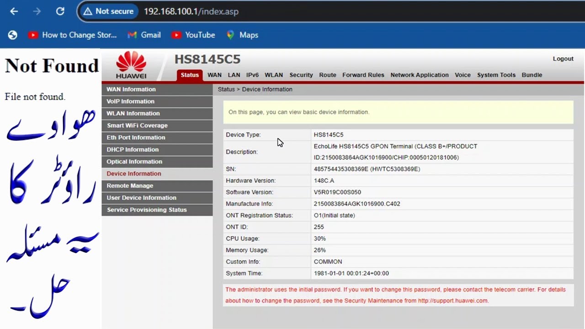
Task: Click Device Type value HS8145C5
Action: pos(329,135)
